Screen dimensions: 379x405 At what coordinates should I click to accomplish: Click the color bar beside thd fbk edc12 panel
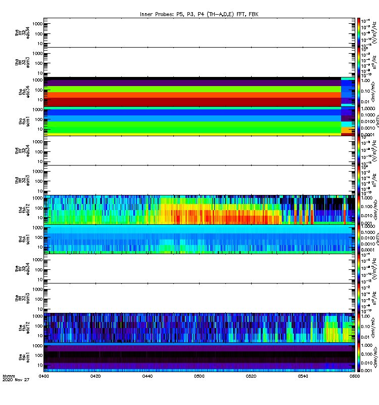coord(358,210)
